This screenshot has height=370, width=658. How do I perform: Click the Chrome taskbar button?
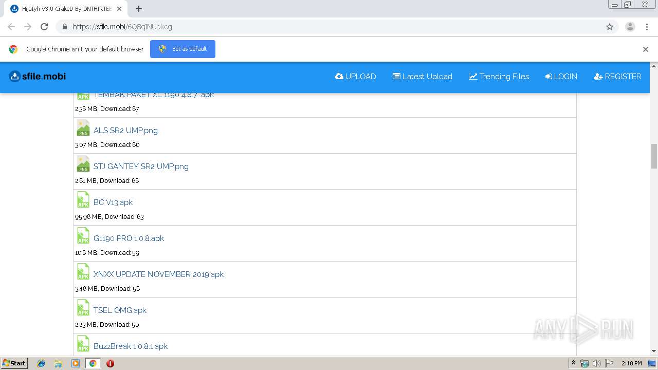coord(93,363)
